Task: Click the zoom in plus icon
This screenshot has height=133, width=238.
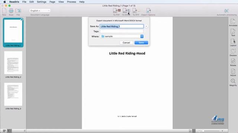Action: coord(222,131)
